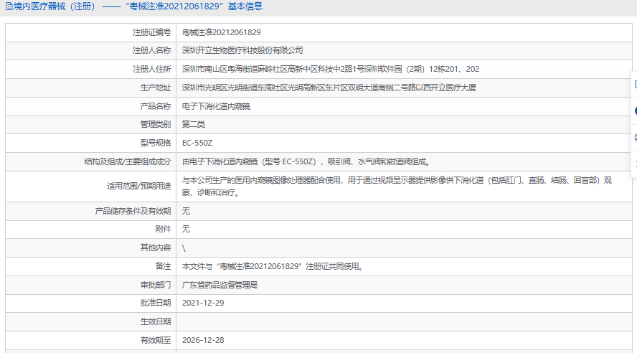Click the registrant address starting 深圳市南山区
Image resolution: width=637 pixels, height=353 pixels.
(x=330, y=69)
